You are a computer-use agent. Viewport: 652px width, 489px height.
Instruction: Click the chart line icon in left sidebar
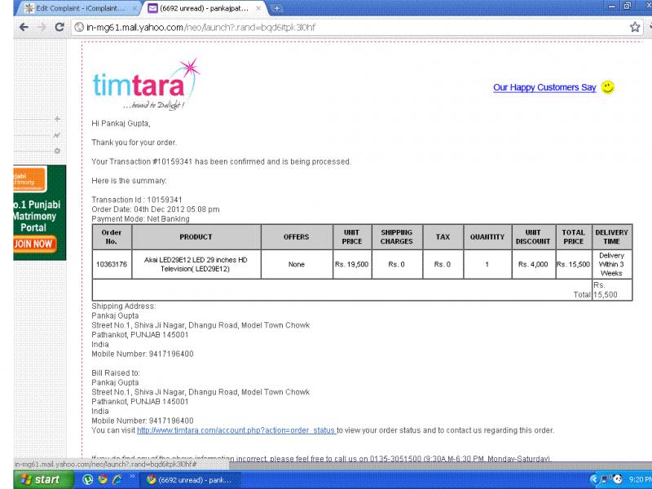(x=57, y=134)
